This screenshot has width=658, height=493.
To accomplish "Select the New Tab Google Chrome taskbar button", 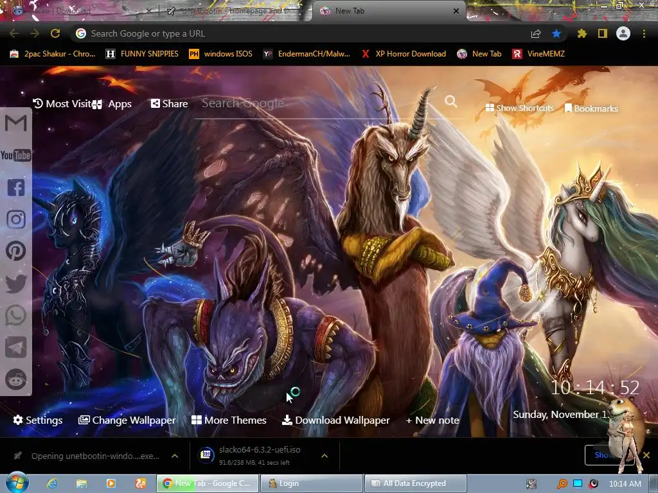I will tap(208, 483).
